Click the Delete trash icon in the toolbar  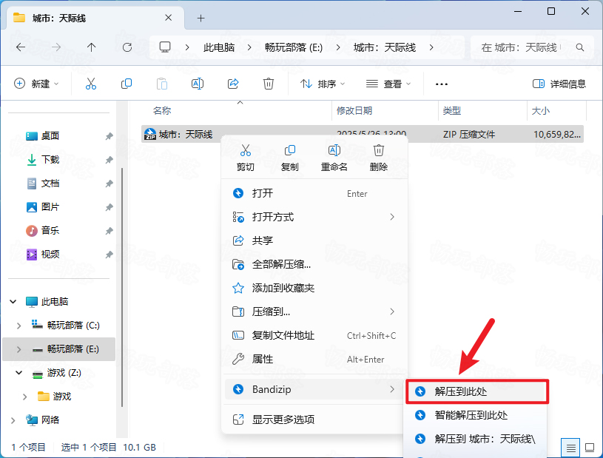tap(269, 84)
